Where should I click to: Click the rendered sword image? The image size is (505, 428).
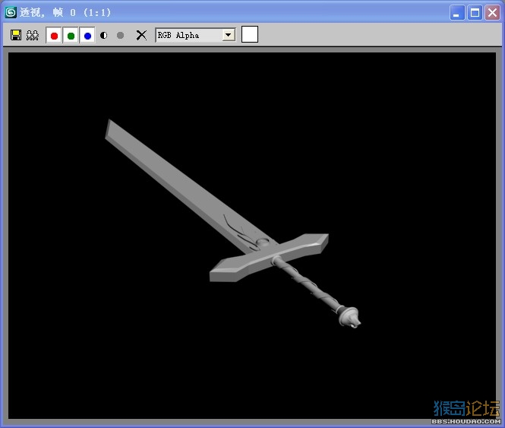232,224
